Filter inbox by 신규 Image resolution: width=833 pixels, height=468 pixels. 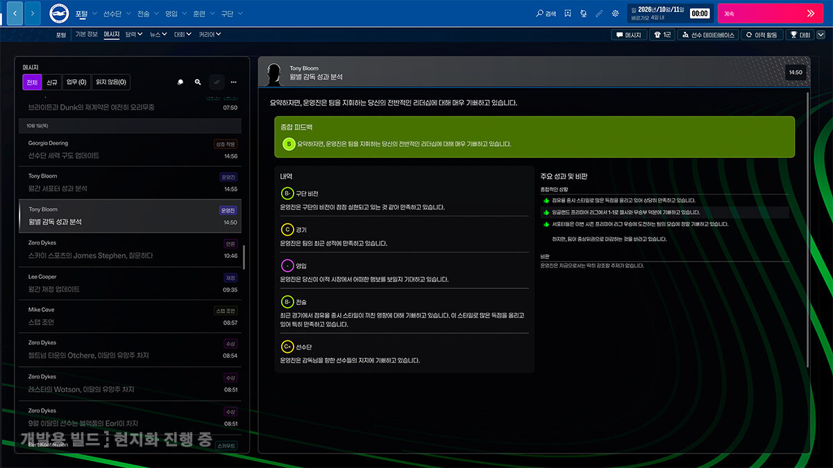point(52,82)
